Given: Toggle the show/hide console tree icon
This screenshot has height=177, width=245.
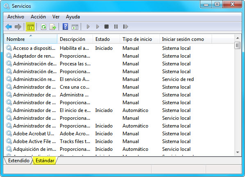Looking at the screenshot, I should [30, 27].
